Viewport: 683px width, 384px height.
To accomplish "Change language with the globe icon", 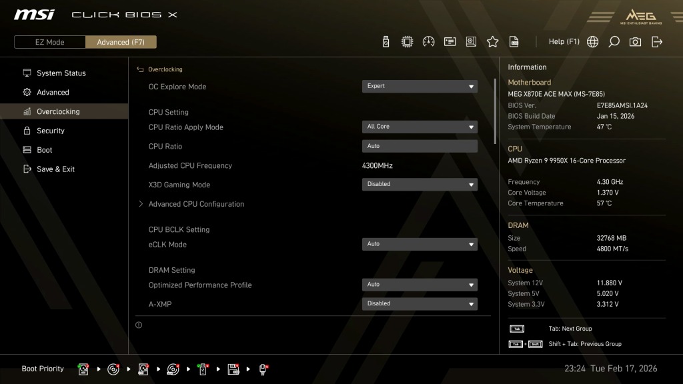I will tap(592, 42).
